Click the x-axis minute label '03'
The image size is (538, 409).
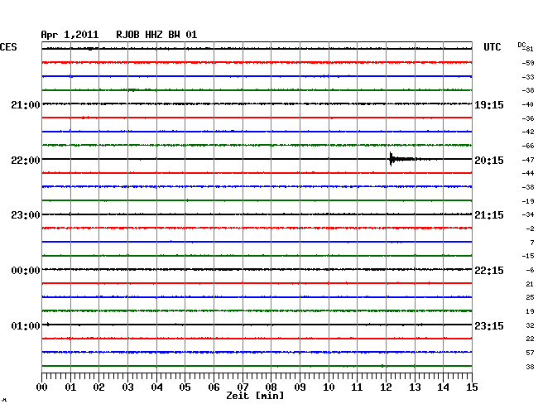click(127, 387)
